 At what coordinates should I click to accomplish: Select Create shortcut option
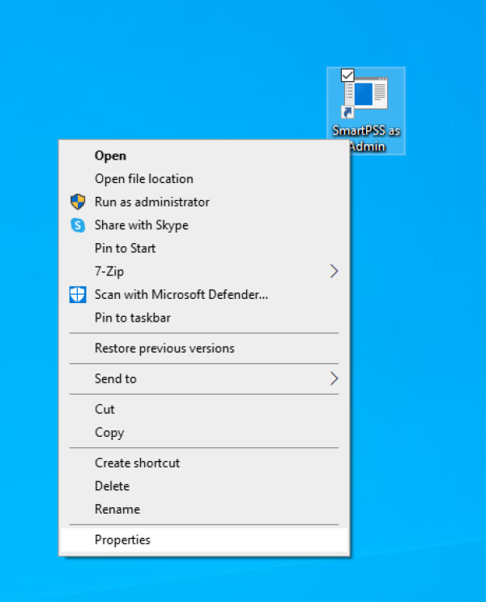coord(137,463)
